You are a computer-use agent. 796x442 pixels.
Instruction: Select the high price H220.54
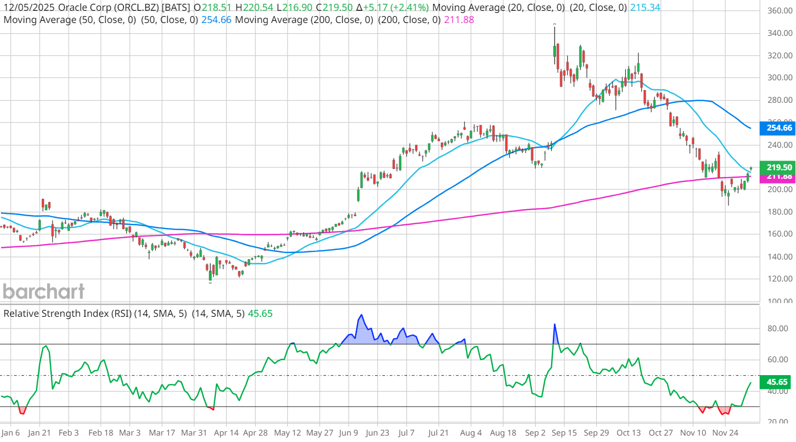[x=254, y=7]
